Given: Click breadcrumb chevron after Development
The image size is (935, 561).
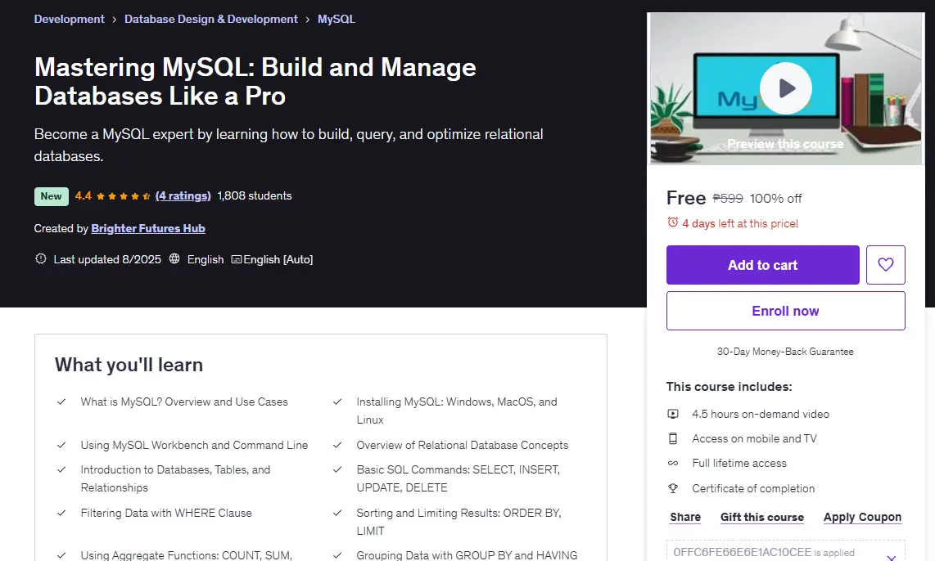Looking at the screenshot, I should point(114,20).
